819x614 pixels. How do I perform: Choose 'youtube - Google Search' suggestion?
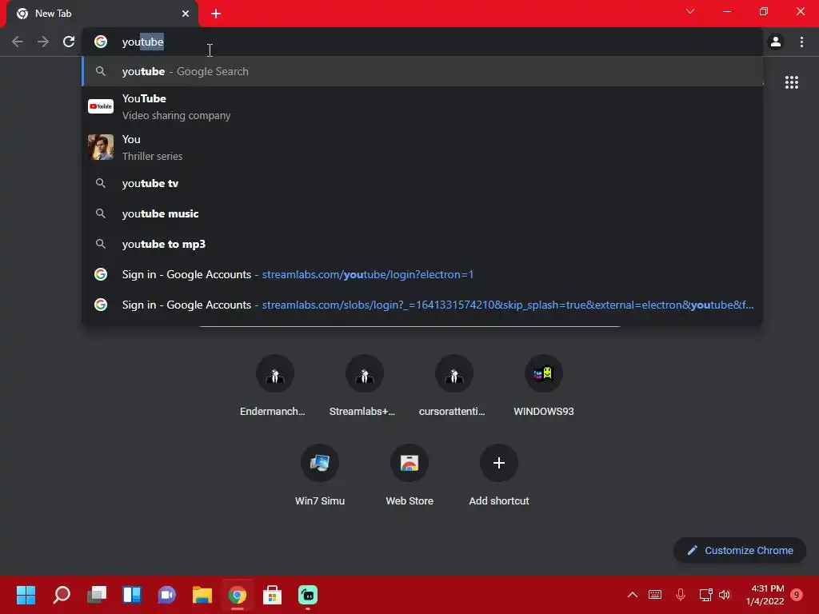tap(423, 71)
